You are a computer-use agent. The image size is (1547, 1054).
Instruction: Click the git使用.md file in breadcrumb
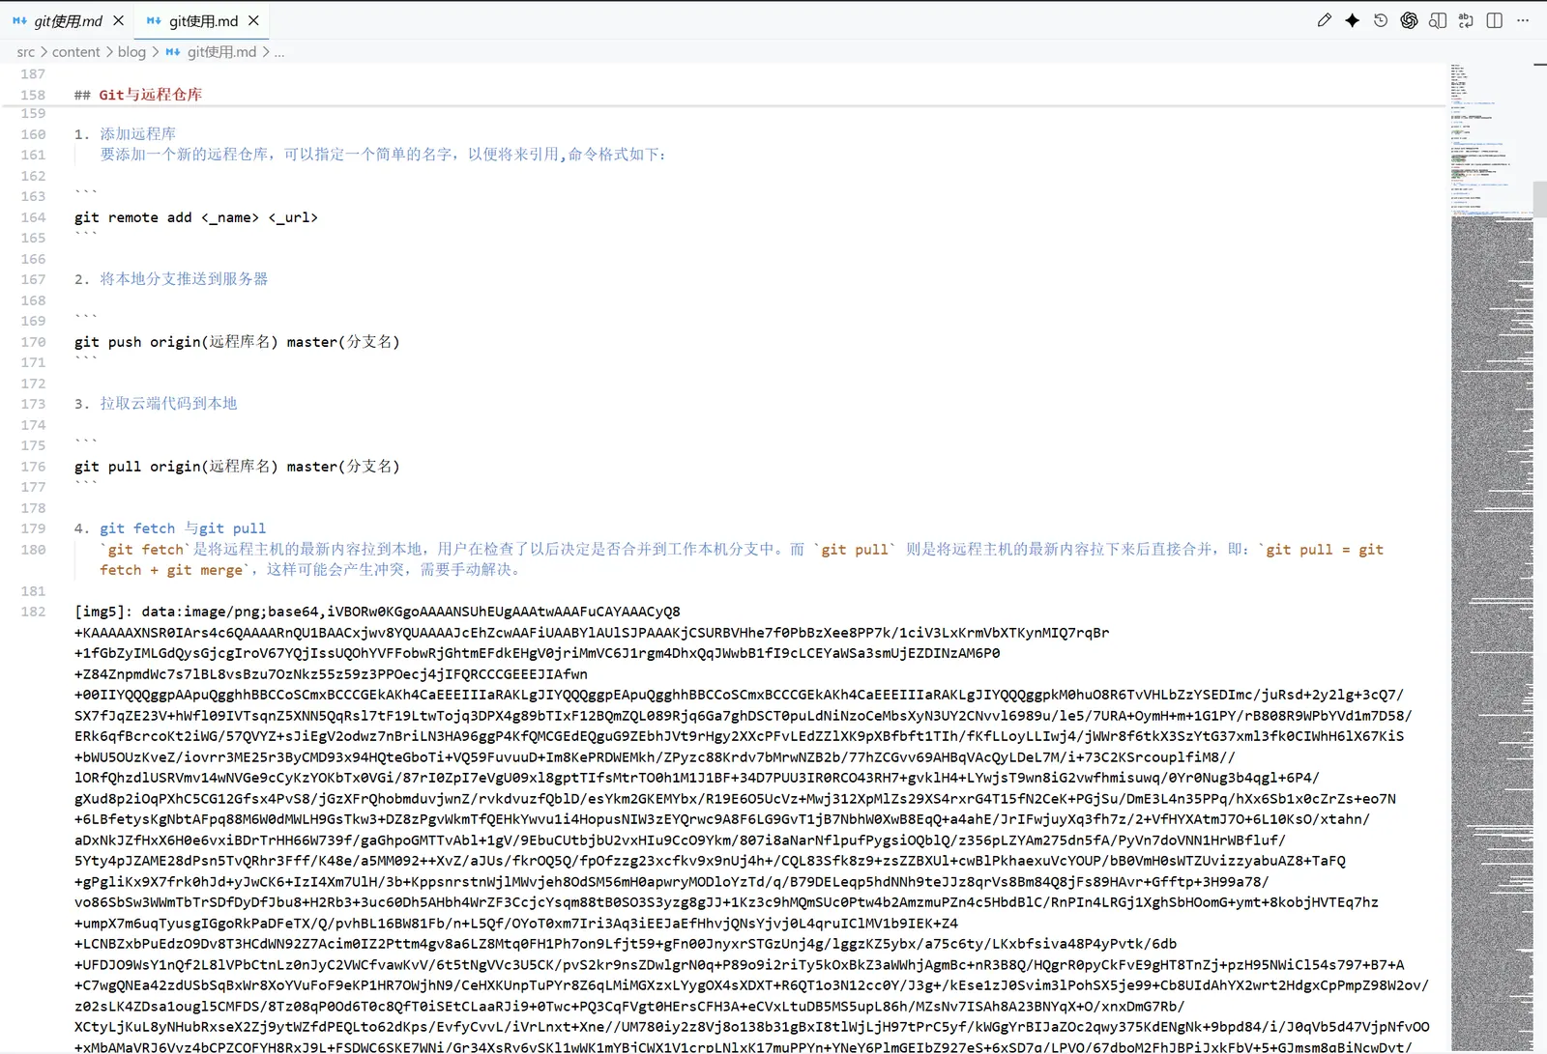[221, 52]
